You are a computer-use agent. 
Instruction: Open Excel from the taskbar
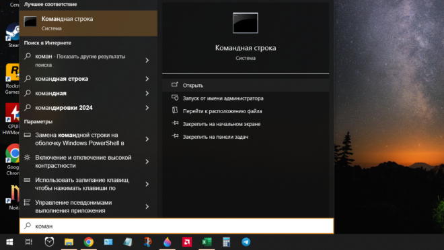tap(207, 242)
